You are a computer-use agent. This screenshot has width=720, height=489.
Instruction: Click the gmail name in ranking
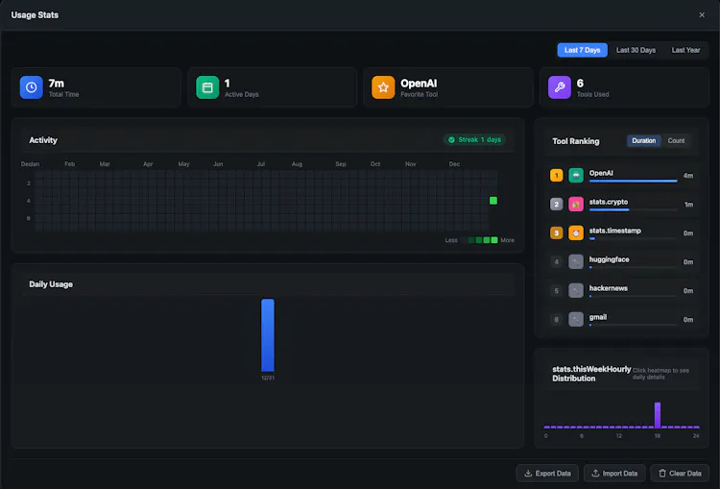coord(598,317)
